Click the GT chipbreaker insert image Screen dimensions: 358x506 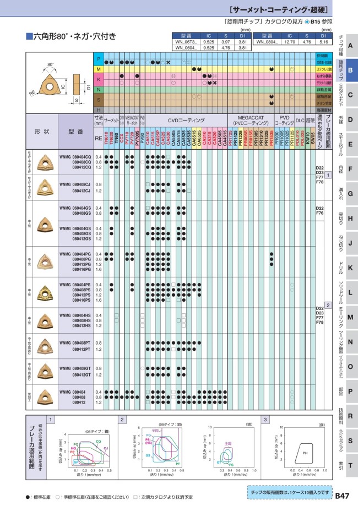(x=42, y=371)
